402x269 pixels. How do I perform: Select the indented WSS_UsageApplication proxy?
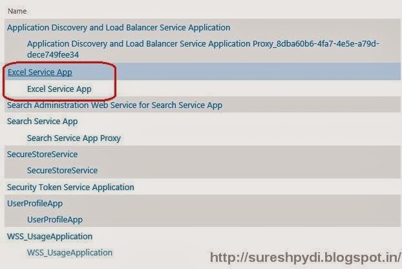click(70, 253)
